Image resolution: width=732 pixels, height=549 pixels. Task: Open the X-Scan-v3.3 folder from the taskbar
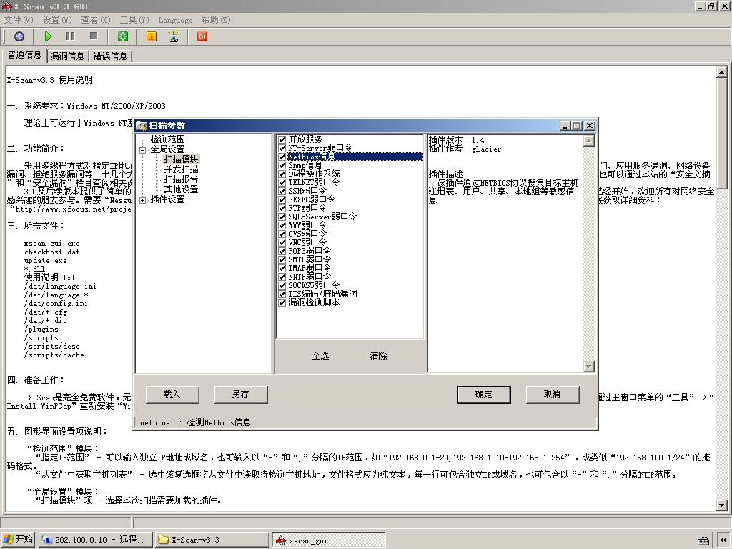(212, 540)
